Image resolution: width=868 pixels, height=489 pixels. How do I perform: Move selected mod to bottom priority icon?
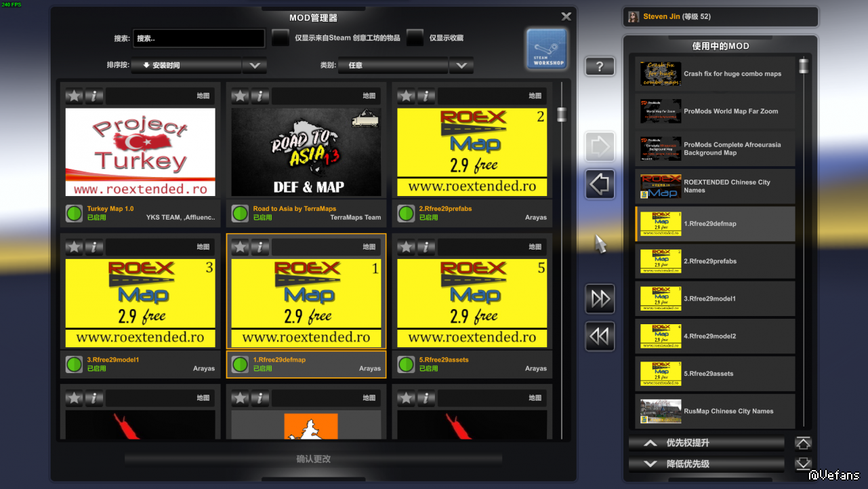[803, 464]
